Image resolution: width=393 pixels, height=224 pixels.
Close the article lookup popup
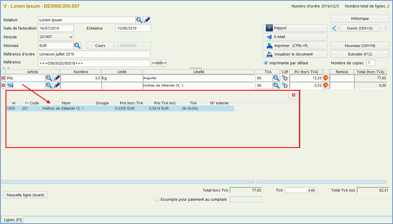pos(294,95)
